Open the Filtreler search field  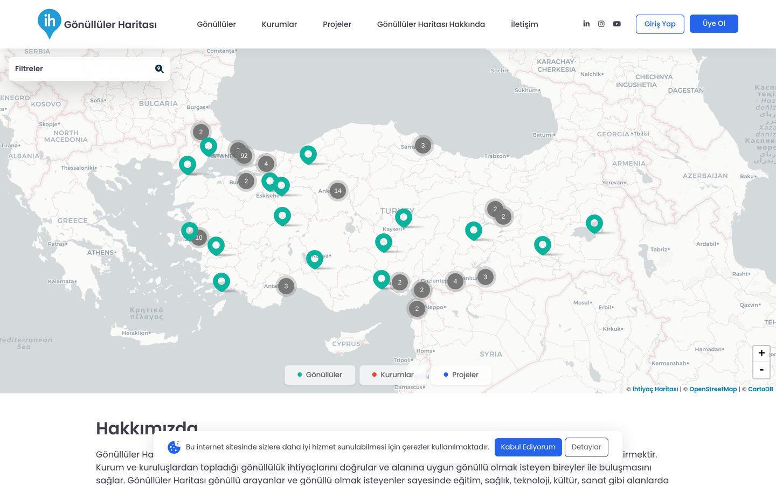click(x=89, y=69)
